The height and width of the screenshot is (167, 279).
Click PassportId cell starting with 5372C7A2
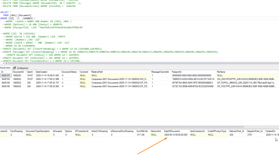pyautogui.click(x=193, y=86)
